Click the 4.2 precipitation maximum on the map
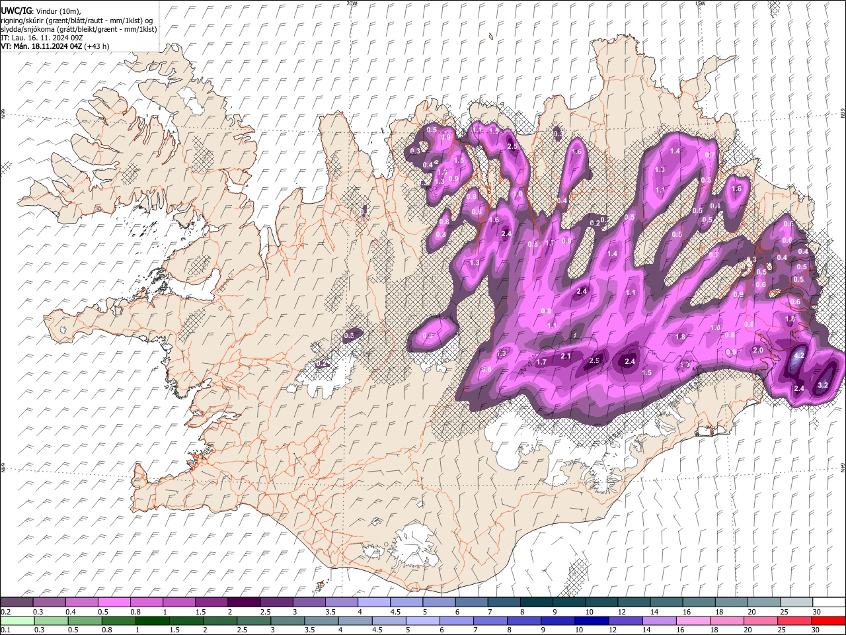 point(798,355)
